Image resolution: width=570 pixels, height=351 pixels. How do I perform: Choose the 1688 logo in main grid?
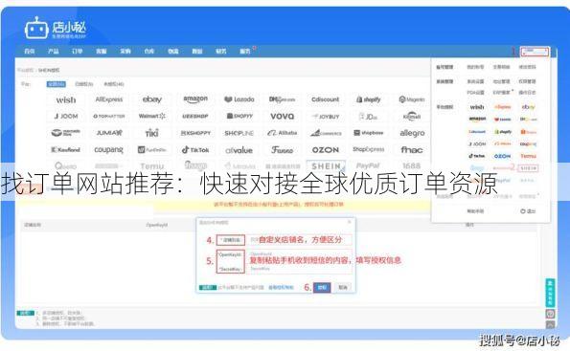pos(412,165)
